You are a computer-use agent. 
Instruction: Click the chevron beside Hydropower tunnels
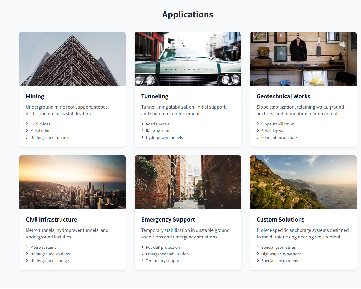click(142, 137)
